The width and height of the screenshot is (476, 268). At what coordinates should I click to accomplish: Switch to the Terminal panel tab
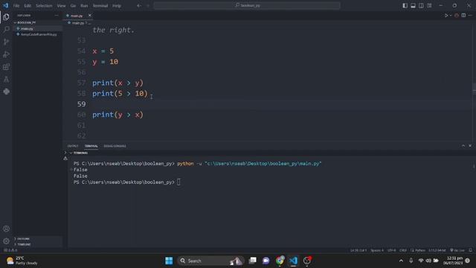click(x=91, y=146)
